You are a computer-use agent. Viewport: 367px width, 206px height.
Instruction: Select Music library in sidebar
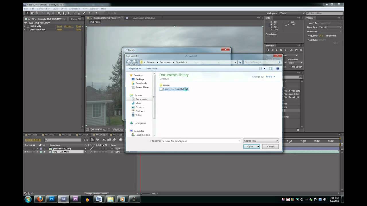click(136, 103)
